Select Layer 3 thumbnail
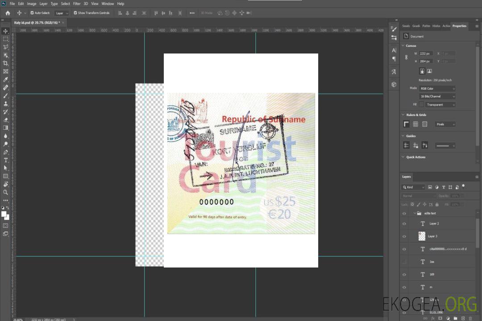The width and height of the screenshot is (482, 321). (x=422, y=236)
